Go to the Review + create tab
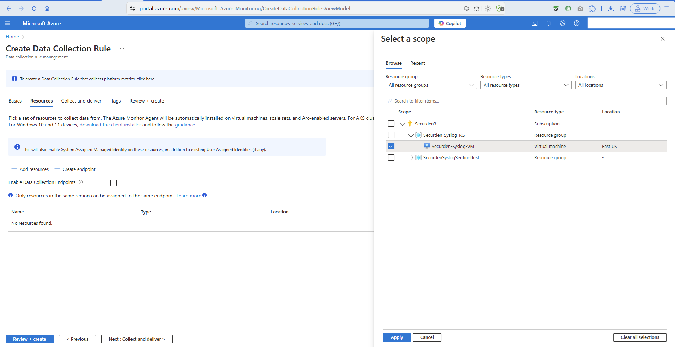Screen dimensions: 675x347 tap(147, 101)
